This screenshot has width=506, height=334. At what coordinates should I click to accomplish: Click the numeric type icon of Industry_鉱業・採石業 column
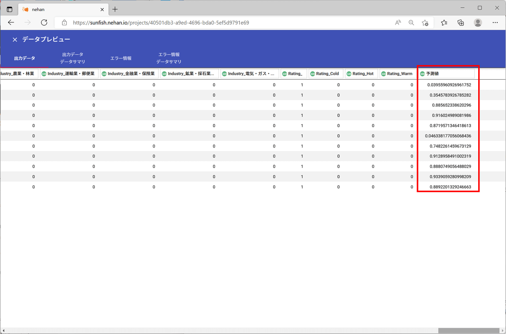click(164, 74)
